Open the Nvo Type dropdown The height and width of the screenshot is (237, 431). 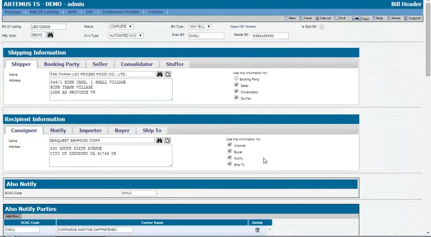click(126, 36)
